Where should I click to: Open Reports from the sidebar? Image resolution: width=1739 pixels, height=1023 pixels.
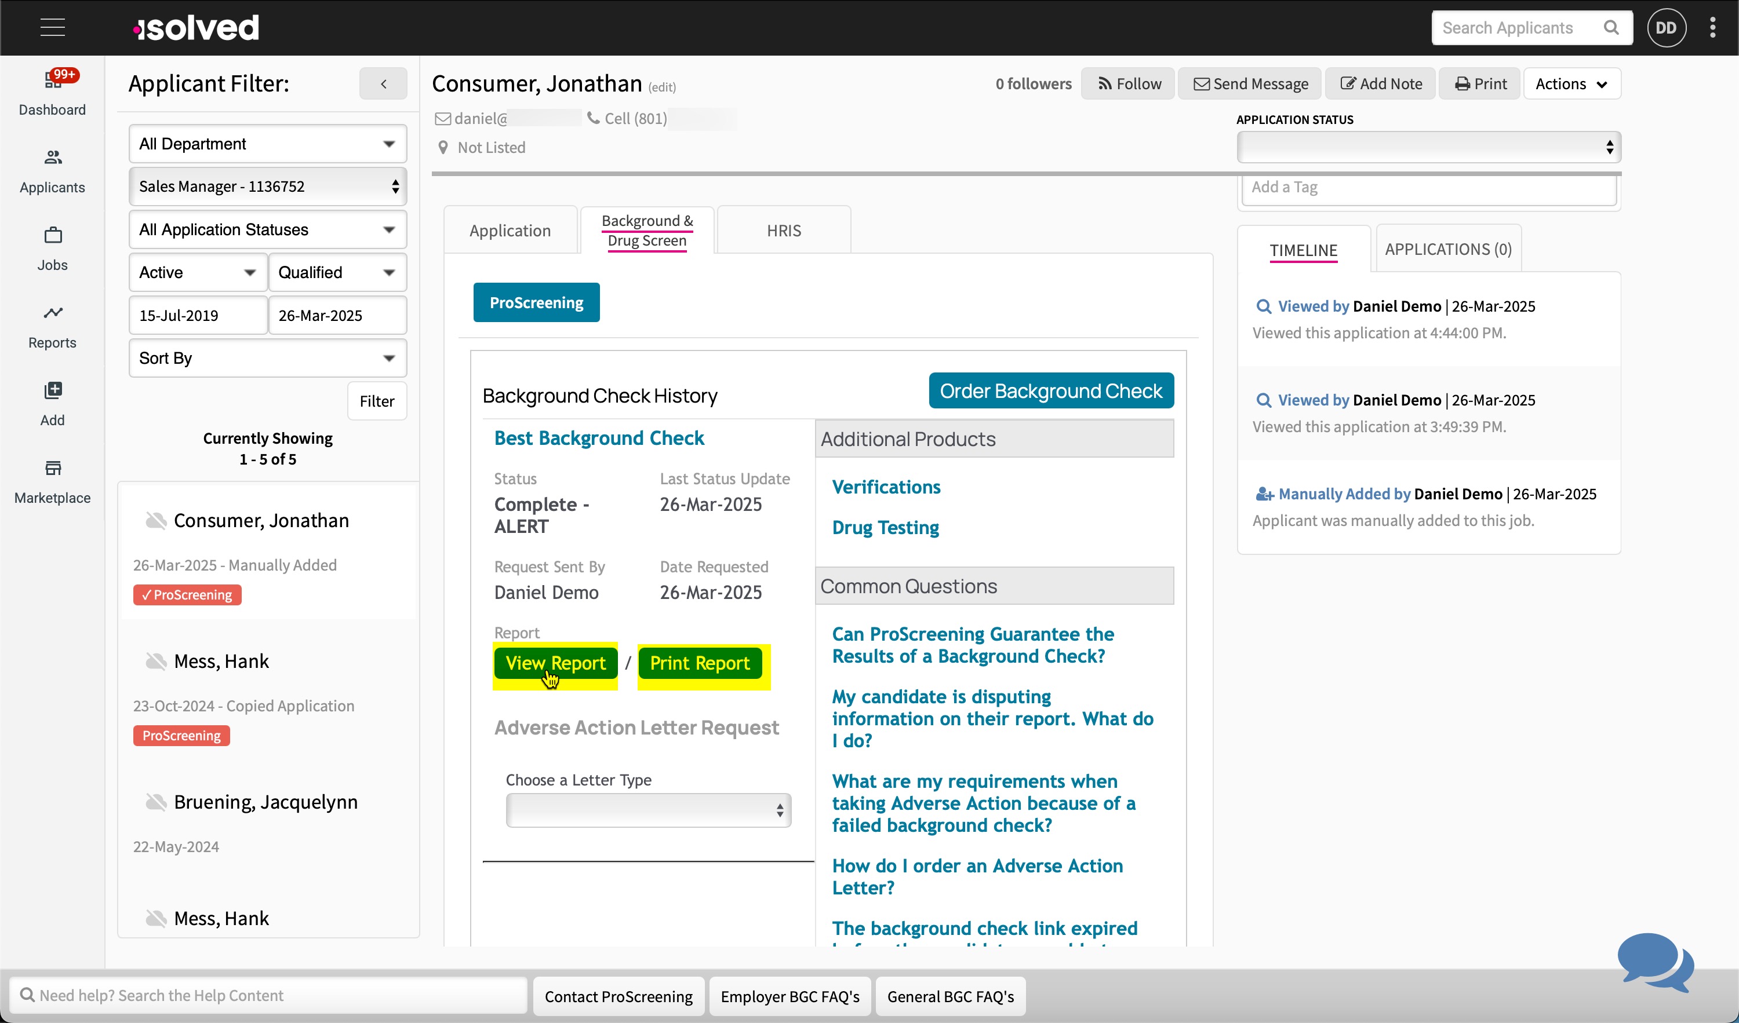(52, 327)
